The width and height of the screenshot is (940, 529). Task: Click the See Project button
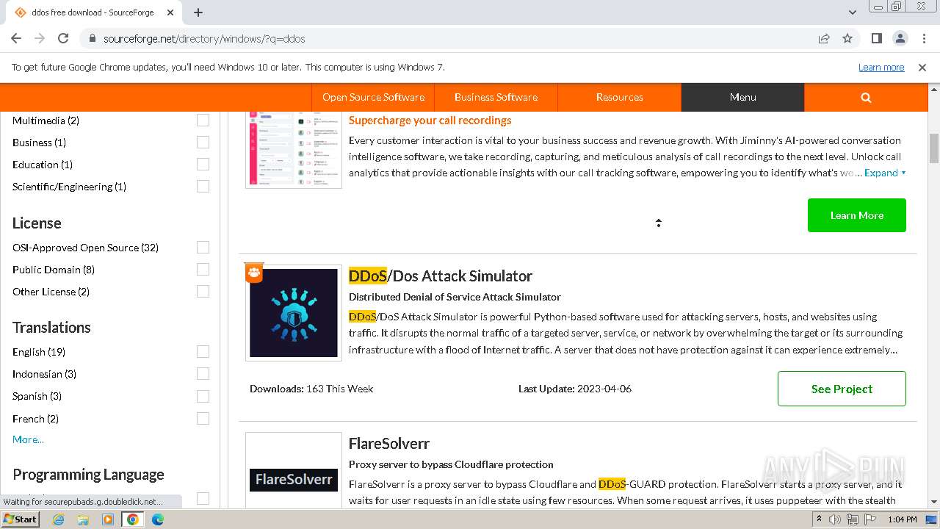pyautogui.click(x=842, y=389)
